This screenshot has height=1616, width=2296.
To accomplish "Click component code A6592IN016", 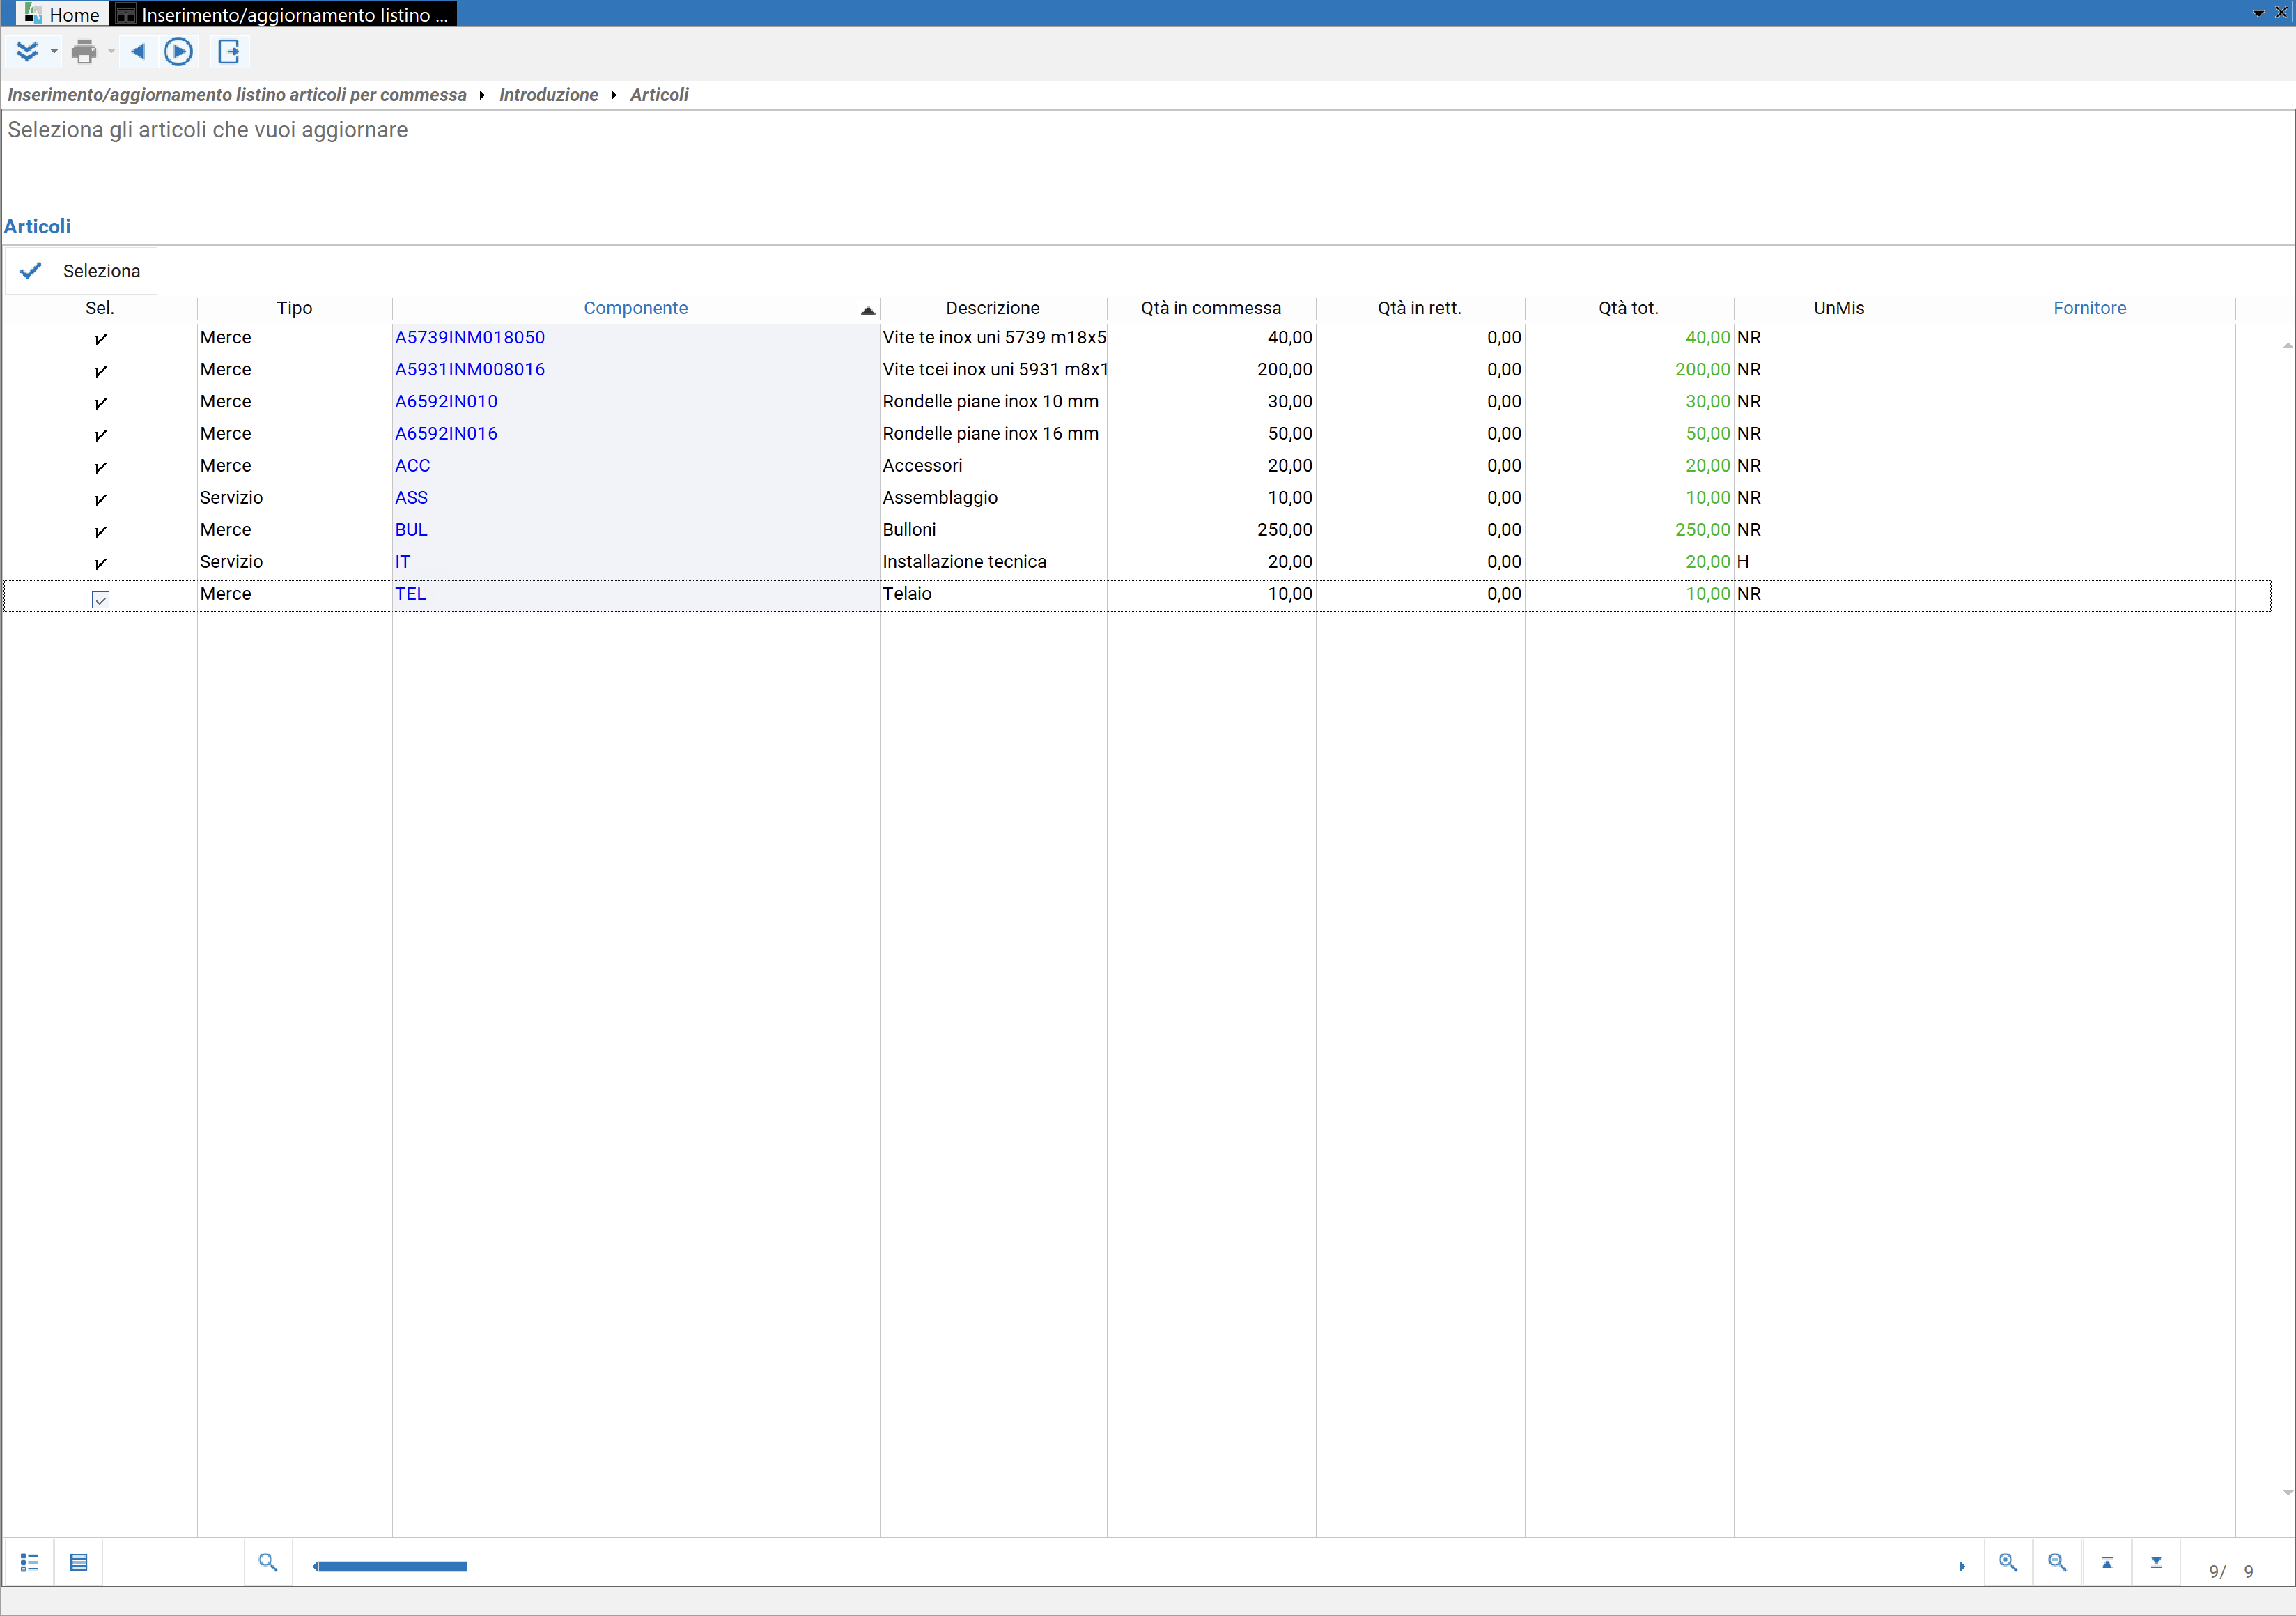I will (446, 434).
